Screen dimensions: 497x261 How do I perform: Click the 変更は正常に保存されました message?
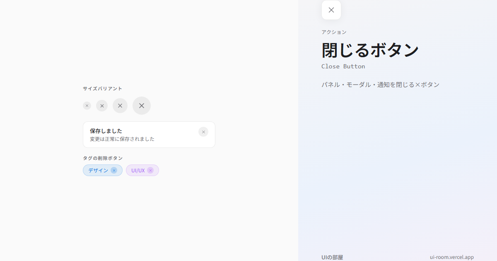(x=122, y=139)
